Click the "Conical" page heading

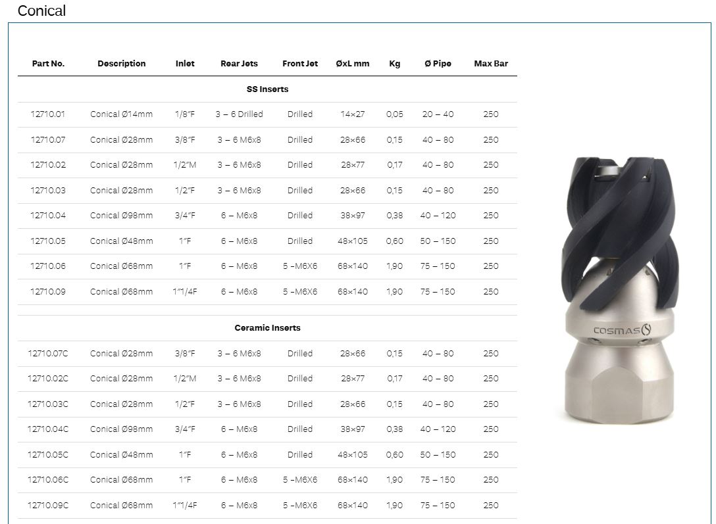[41, 11]
